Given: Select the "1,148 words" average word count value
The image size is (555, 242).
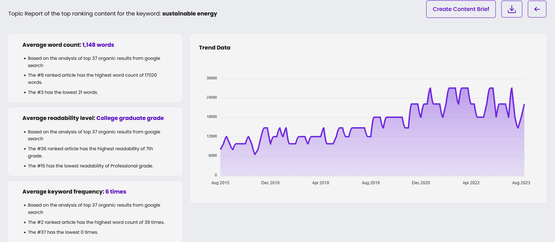Looking at the screenshot, I should click(x=98, y=45).
